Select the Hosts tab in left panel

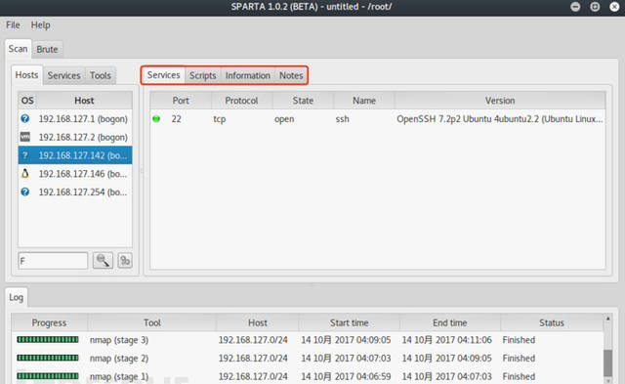pyautogui.click(x=26, y=75)
